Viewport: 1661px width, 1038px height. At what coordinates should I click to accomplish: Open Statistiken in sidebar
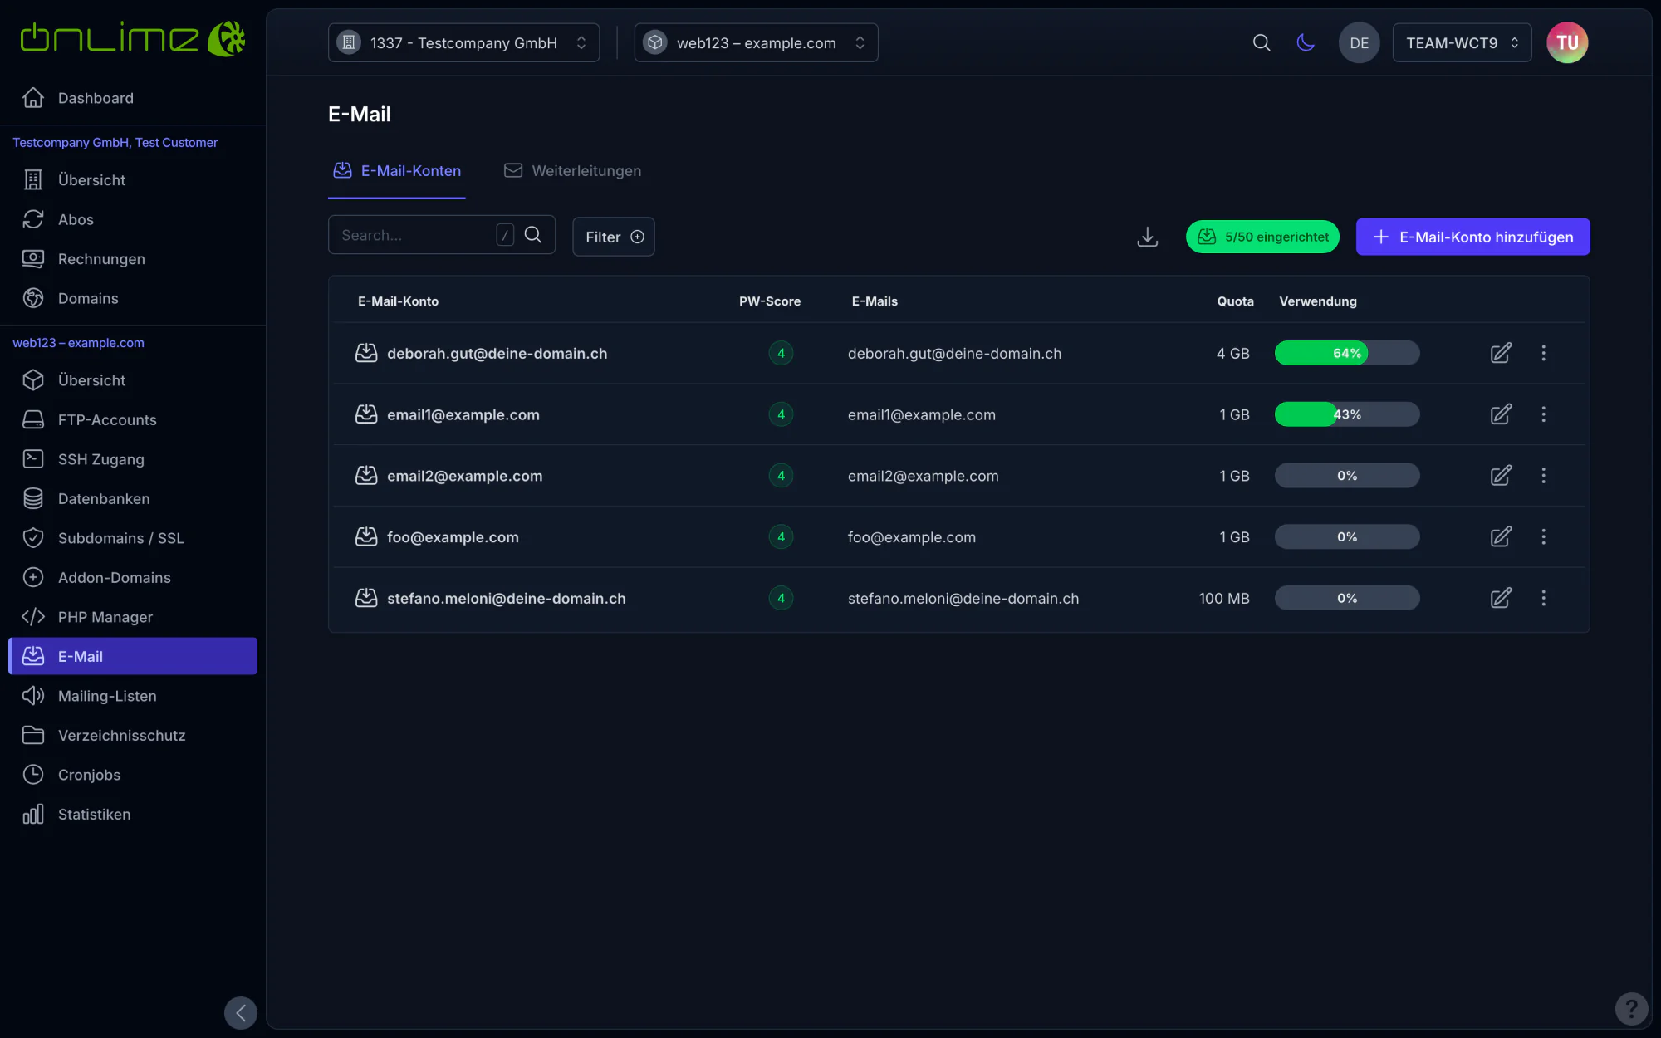tap(133, 815)
